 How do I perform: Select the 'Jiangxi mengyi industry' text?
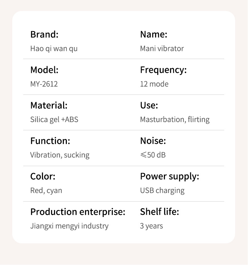[69, 226]
